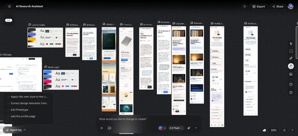Toggle the light/dark brightness mode
298x136 pixels.
(x=284, y=130)
